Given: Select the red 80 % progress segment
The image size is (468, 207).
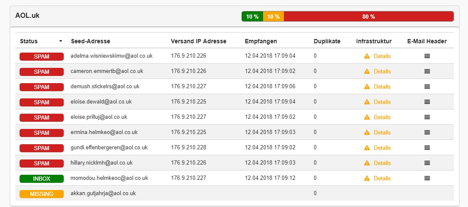Looking at the screenshot, I should coord(369,17).
